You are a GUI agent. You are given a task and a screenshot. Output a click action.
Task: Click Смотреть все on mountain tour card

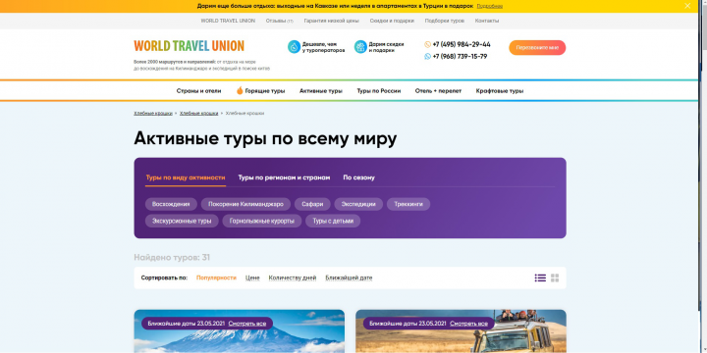click(x=247, y=324)
